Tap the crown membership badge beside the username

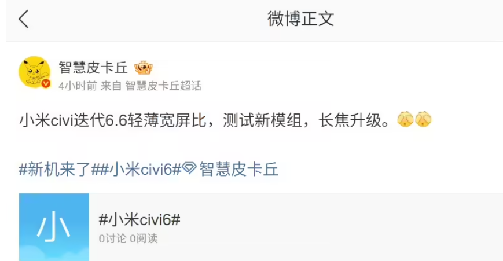point(144,67)
